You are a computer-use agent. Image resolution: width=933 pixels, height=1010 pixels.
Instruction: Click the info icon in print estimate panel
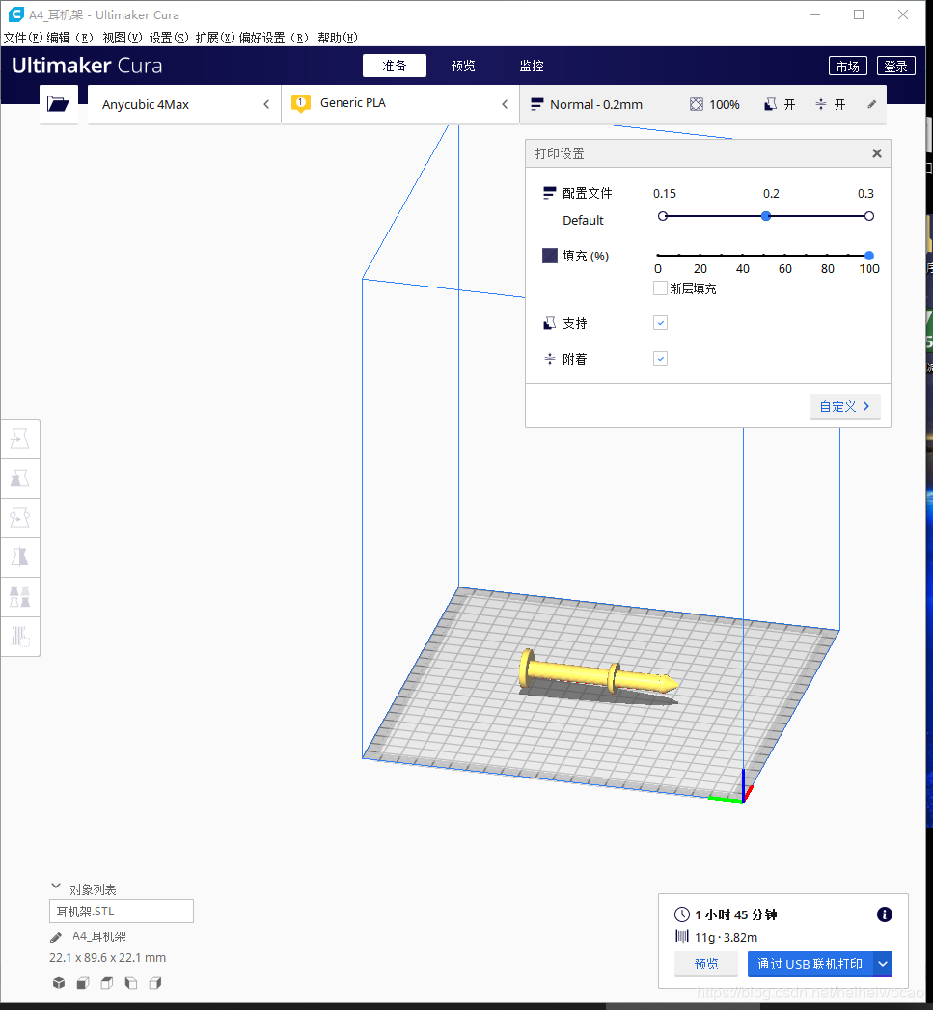884,914
